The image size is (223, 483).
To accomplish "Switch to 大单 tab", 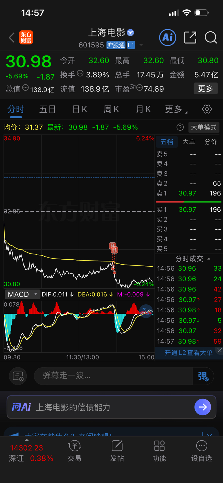I will [x=188, y=142].
